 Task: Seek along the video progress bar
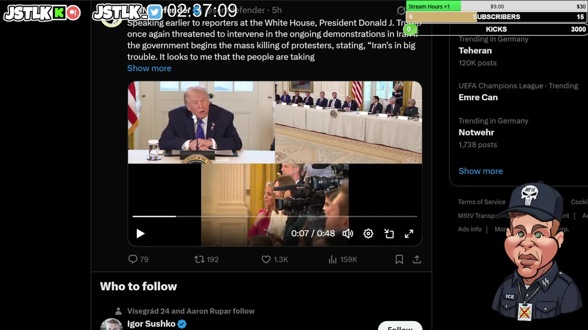275,216
